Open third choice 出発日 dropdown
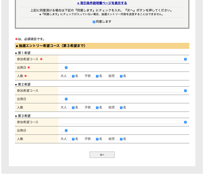Viewport: 204px width, 174px height. pyautogui.click(x=64, y=130)
